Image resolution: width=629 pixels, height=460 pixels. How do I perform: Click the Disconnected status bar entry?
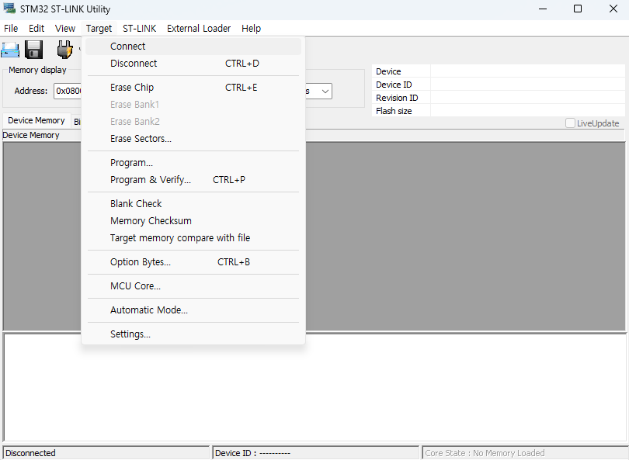point(106,453)
